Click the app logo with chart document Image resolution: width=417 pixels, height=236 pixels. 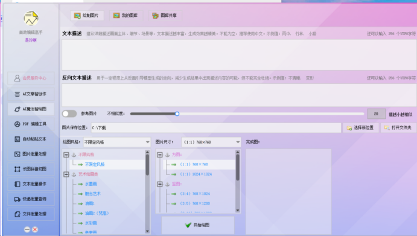coord(31,18)
